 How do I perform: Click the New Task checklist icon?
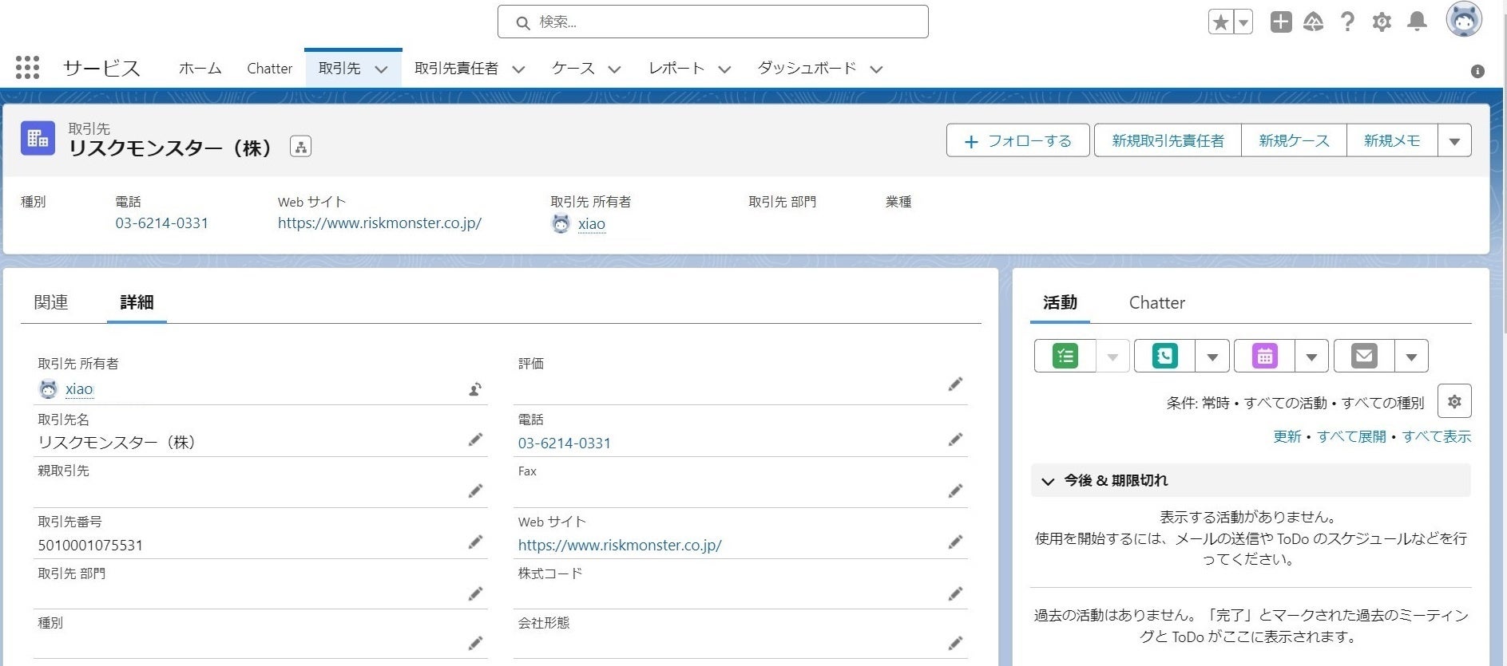1065,356
